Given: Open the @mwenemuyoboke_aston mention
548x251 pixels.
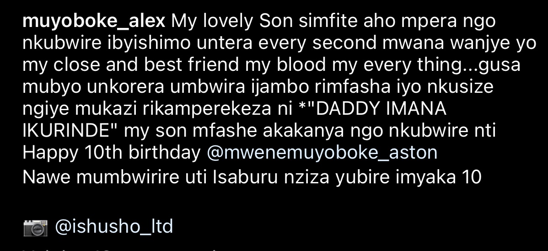Looking at the screenshot, I should [x=322, y=153].
